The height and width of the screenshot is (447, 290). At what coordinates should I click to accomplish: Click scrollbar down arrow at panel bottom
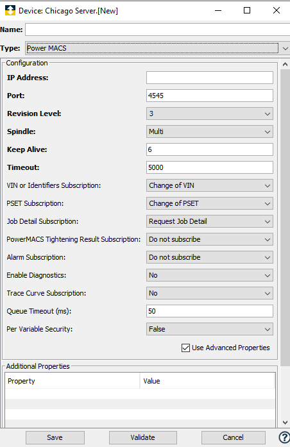285,423
